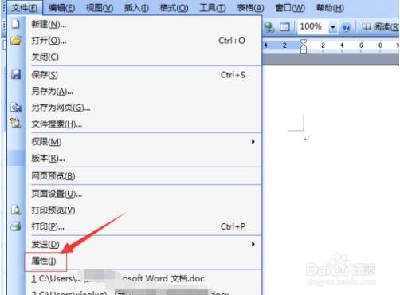
Task: Click the Open folder icon
Action: [16, 41]
